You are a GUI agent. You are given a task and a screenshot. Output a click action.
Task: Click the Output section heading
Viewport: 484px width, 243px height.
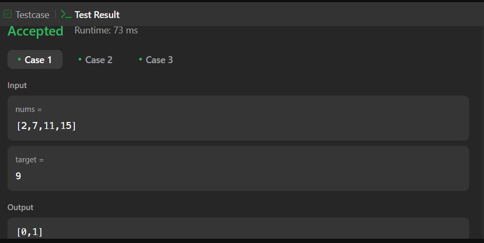[20, 207]
